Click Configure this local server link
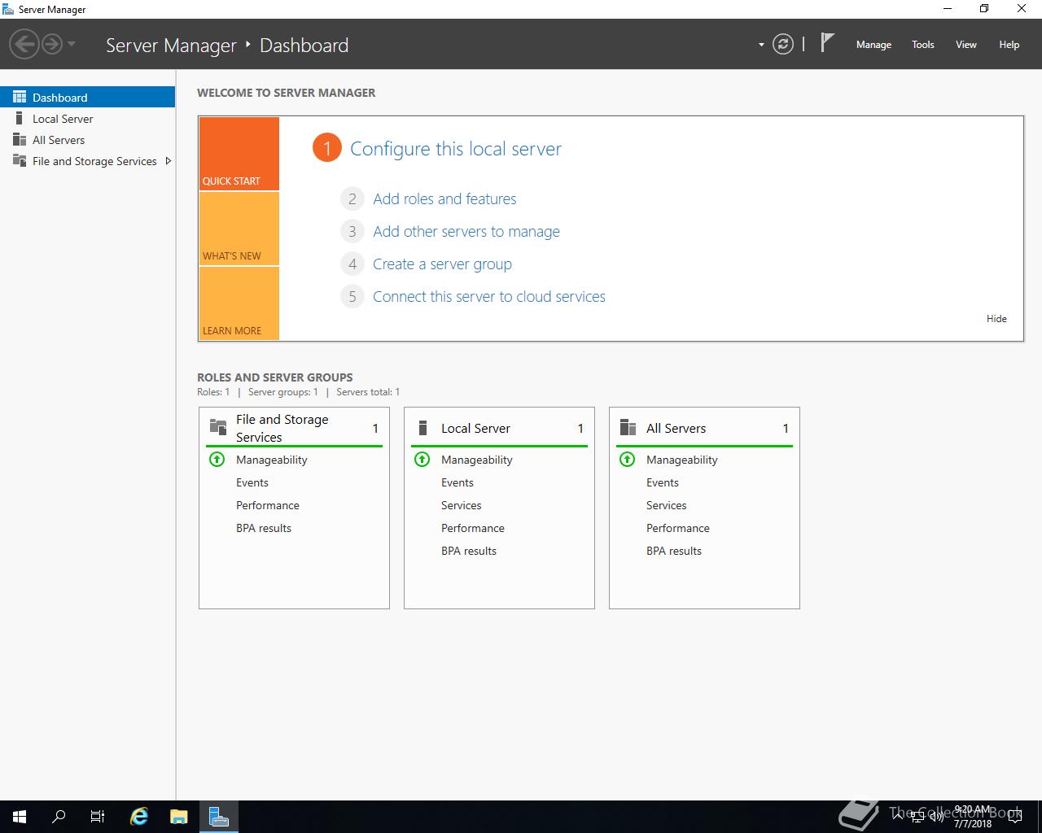 pos(456,149)
